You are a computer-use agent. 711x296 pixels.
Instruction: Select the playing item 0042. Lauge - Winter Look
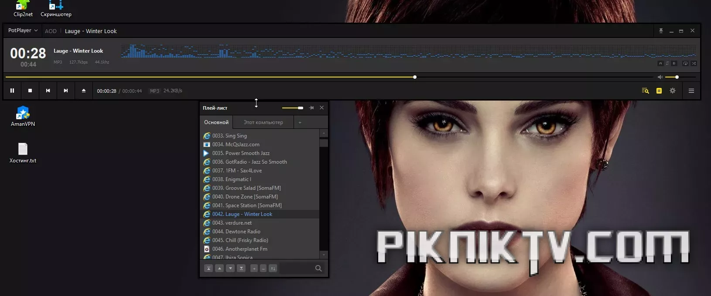click(260, 214)
